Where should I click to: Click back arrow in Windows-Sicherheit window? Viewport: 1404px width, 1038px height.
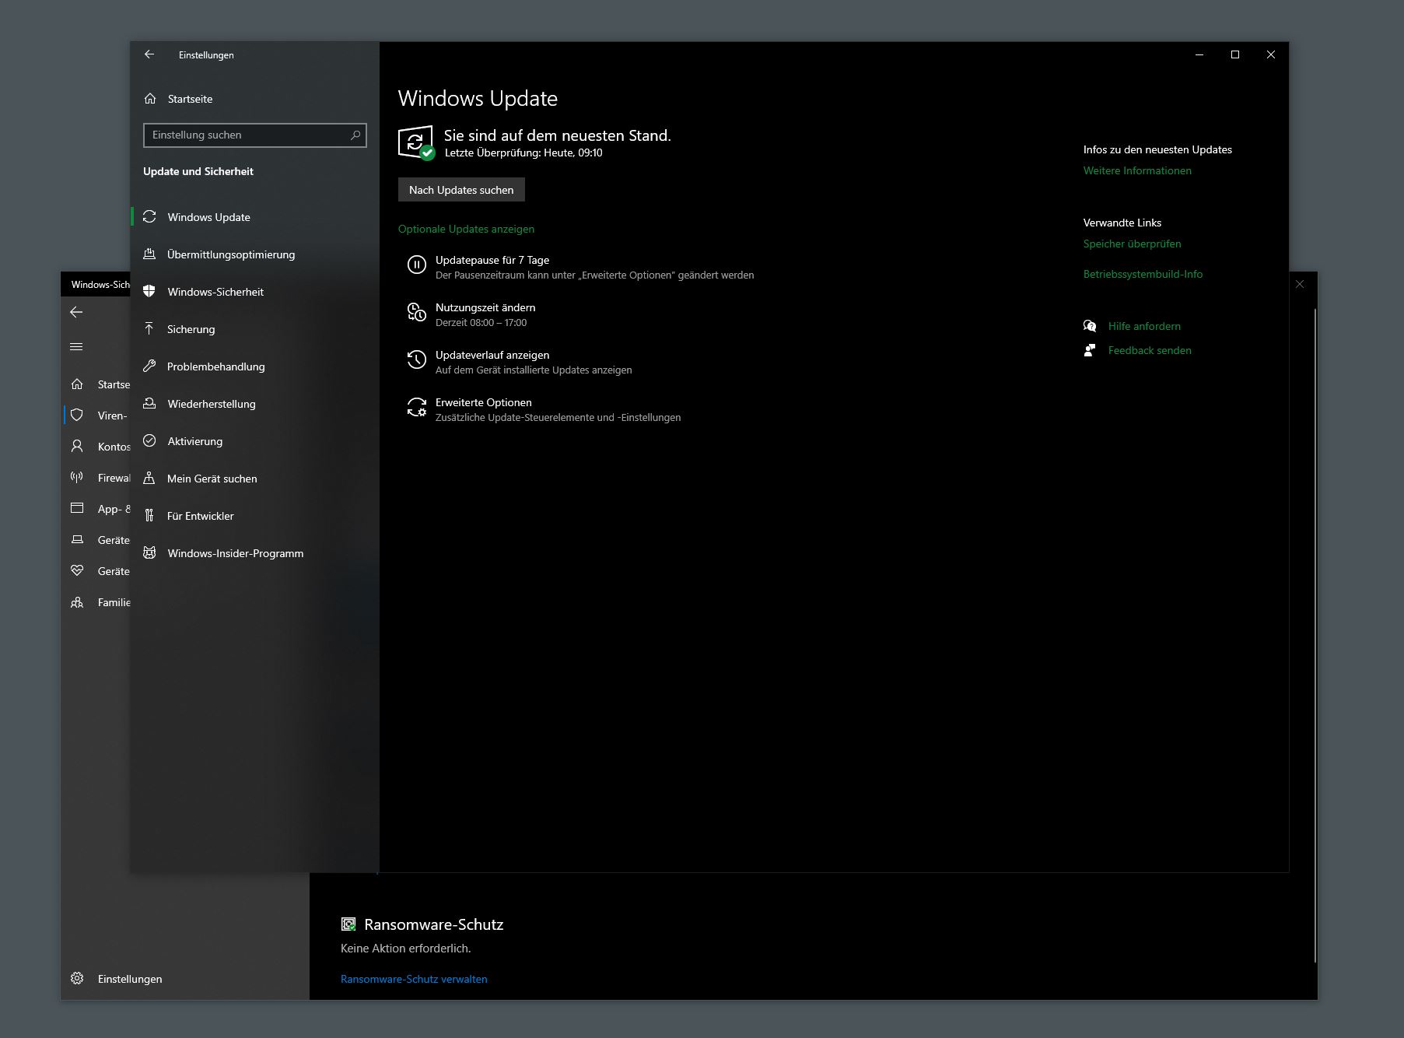pyautogui.click(x=76, y=312)
